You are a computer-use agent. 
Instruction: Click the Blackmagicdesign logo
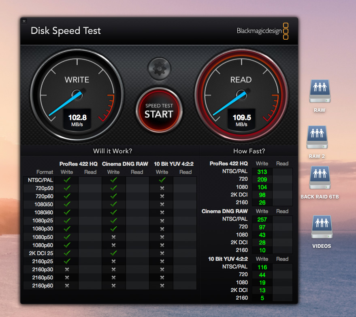[263, 31]
